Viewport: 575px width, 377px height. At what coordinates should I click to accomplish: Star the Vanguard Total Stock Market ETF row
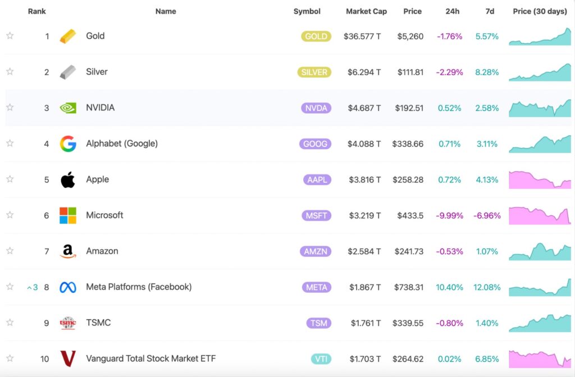[x=10, y=358]
